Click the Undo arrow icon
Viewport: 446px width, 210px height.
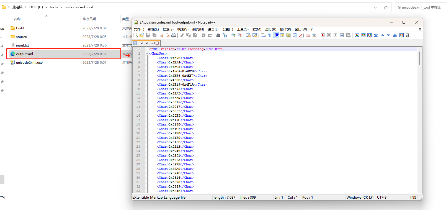(203, 35)
